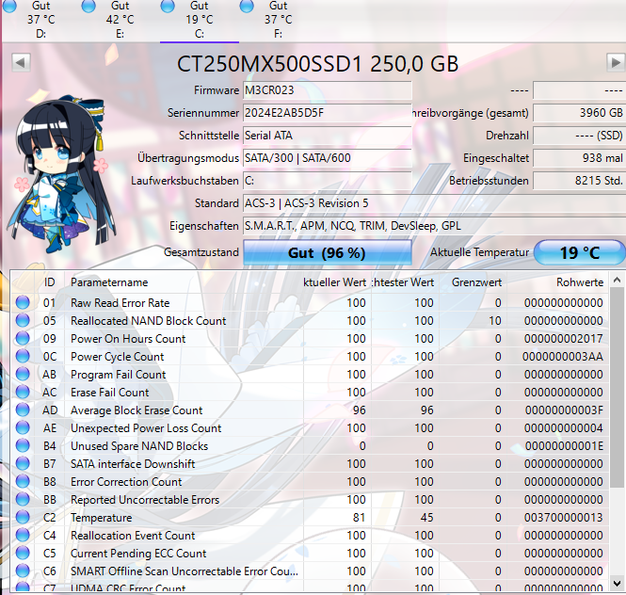Click the status icon for Average Block Erase Count

(23, 410)
